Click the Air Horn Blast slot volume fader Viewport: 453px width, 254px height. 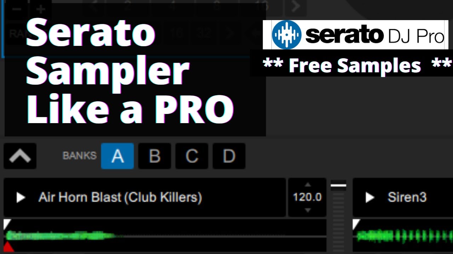pyautogui.click(x=338, y=186)
